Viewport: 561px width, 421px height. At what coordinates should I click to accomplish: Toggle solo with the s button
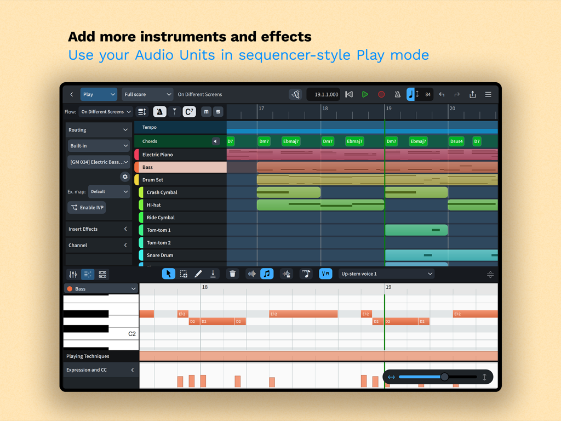coord(218,112)
